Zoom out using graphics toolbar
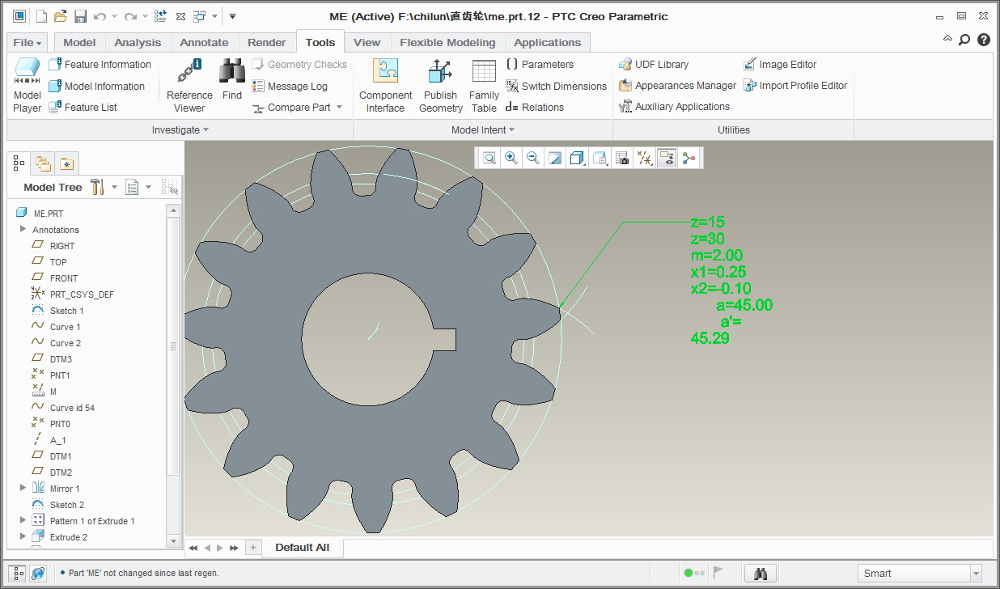 point(533,158)
